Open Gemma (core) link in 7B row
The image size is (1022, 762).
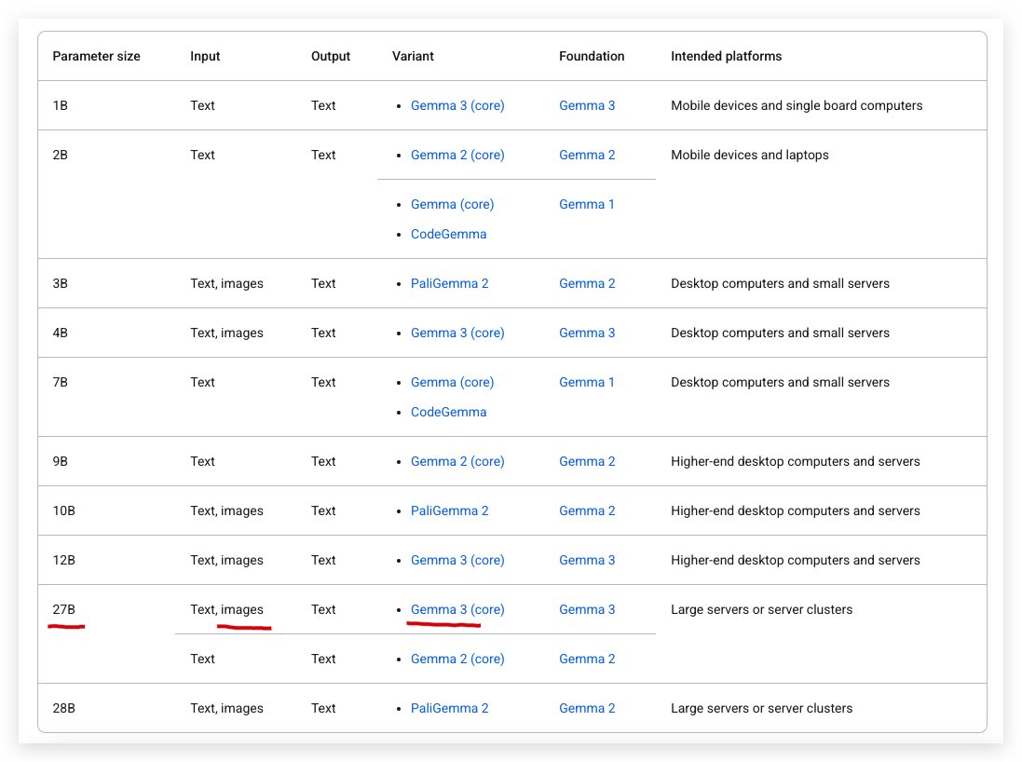point(452,383)
